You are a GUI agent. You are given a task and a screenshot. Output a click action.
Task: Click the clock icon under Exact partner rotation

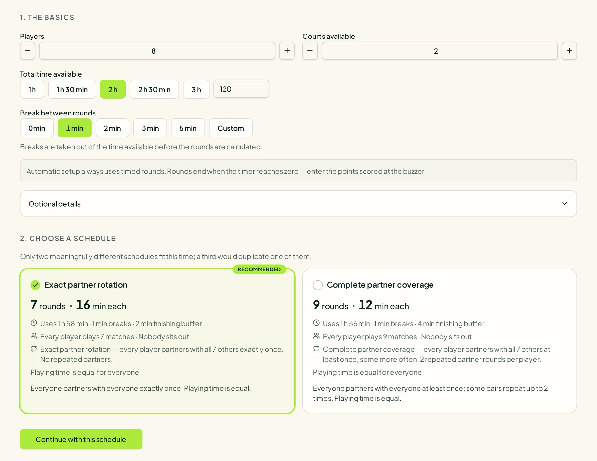coord(34,323)
